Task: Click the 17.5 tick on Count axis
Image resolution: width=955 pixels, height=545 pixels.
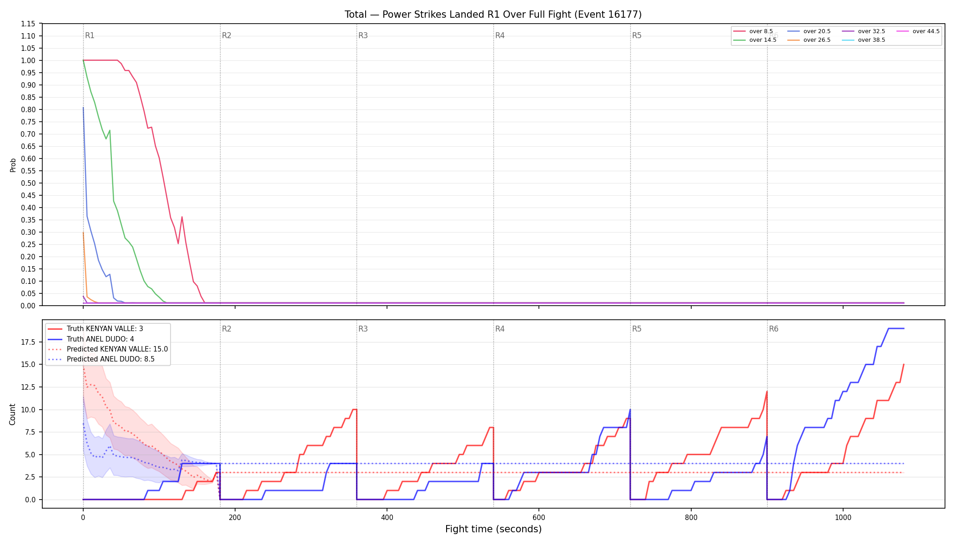Action: click(29, 342)
